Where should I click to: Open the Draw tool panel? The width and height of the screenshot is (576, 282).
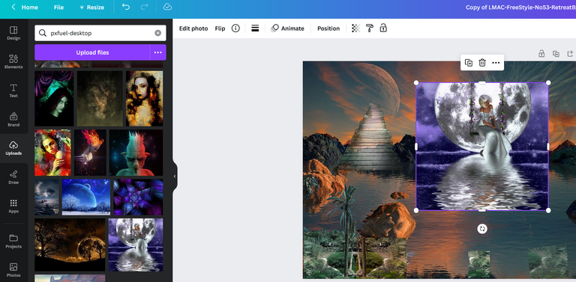[13, 177]
